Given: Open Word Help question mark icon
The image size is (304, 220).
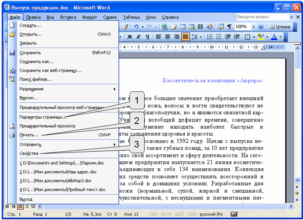Looking at the screenshot, I should [261, 27].
